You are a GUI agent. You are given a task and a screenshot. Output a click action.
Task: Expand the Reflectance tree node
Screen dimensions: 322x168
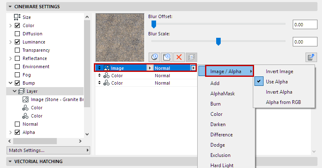tap(10, 58)
